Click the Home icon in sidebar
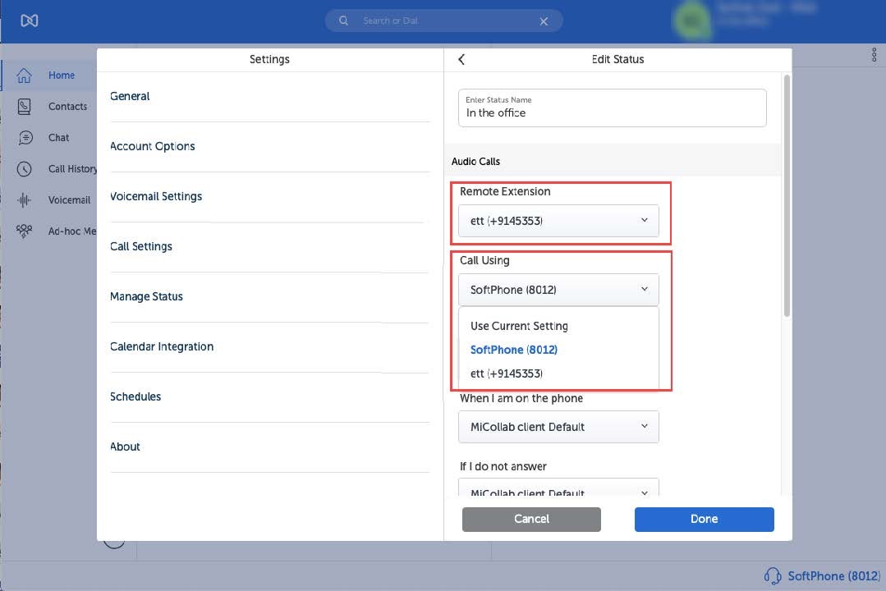Screen dimensions: 886x591 pyautogui.click(x=25, y=76)
